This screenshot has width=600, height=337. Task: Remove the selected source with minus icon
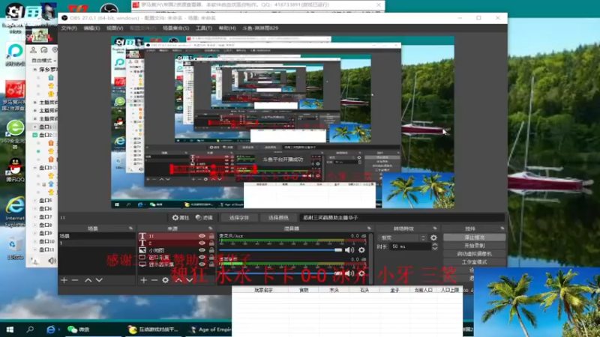pyautogui.click(x=154, y=280)
